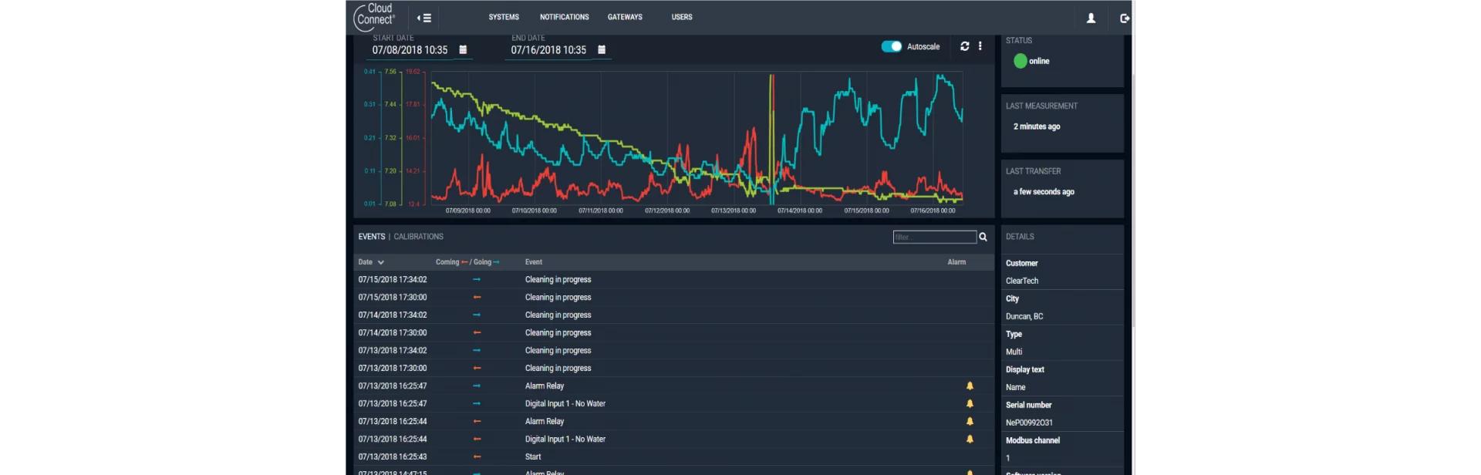Click going arrow for Alarm Relay 16:25:47
1481x475 pixels.
(477, 386)
